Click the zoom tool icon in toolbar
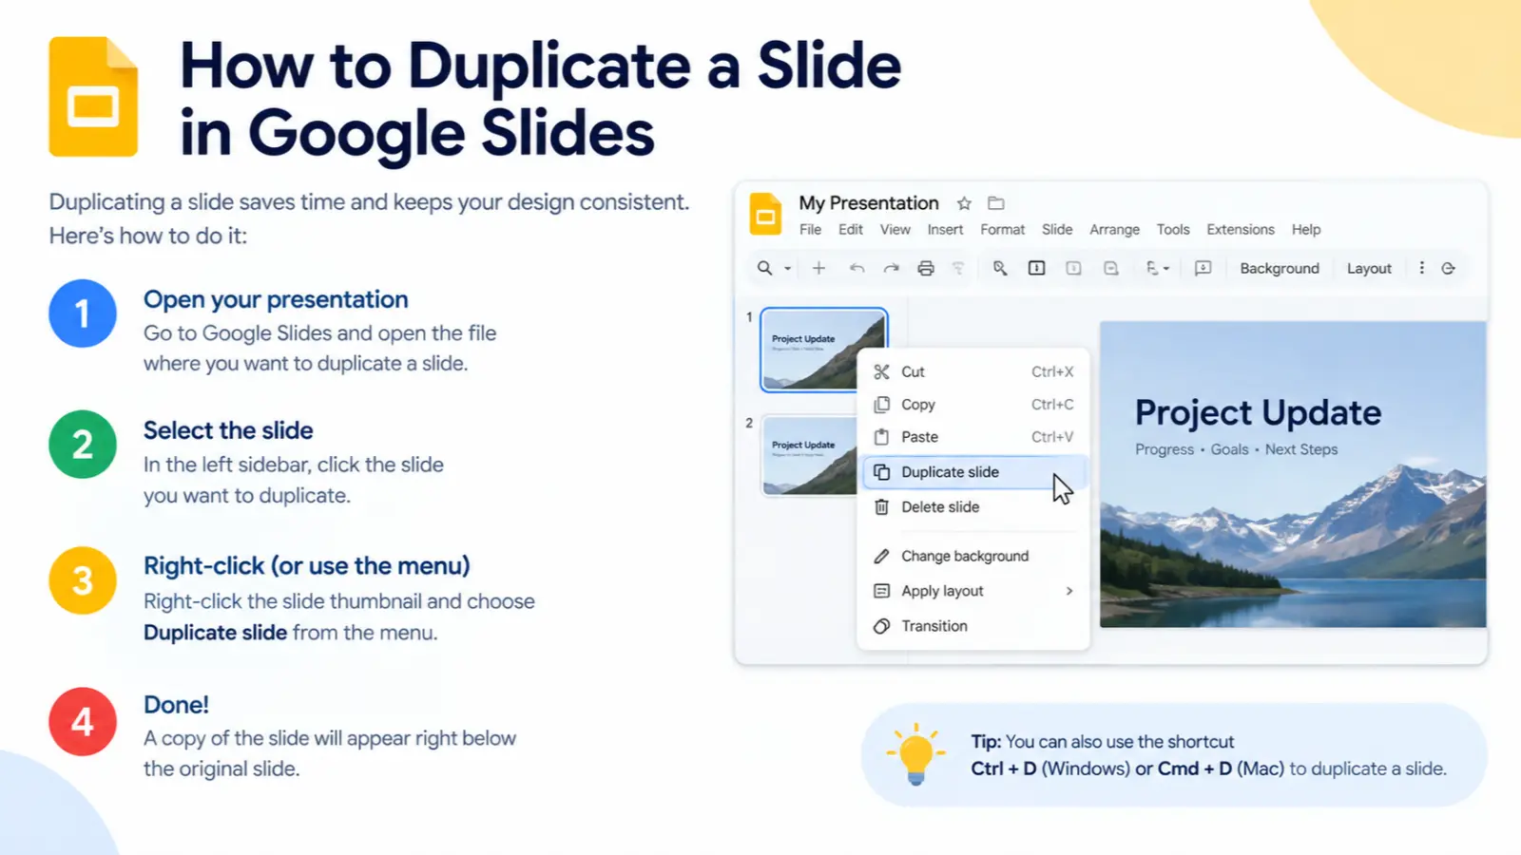The width and height of the screenshot is (1521, 855). click(x=1000, y=269)
